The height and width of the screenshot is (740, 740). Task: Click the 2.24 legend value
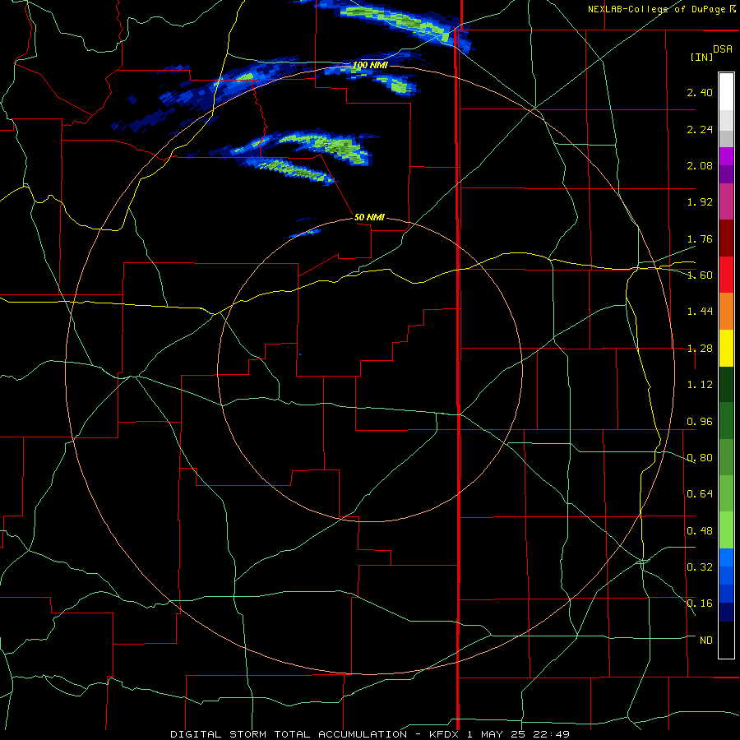[700, 129]
